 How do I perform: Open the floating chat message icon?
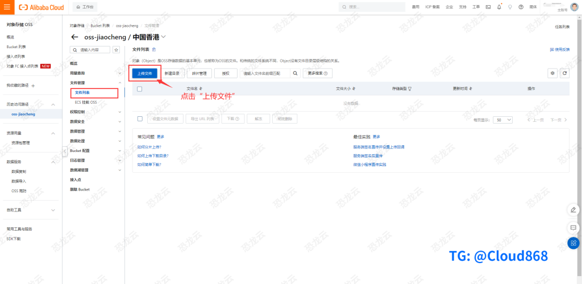[573, 227]
